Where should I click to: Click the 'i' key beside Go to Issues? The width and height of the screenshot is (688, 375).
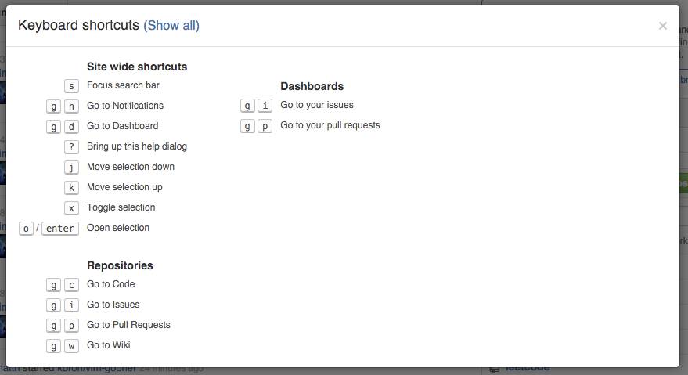(71, 305)
